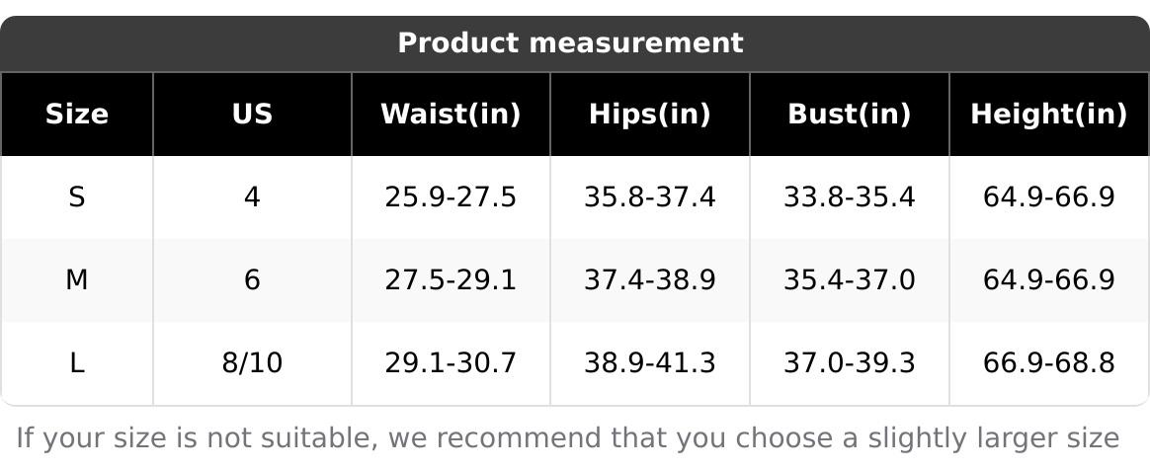Select waist value 27.5-29.1
The height and width of the screenshot is (470, 1150).
point(451,280)
